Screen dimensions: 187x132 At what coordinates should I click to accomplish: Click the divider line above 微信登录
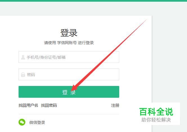[69, 114]
